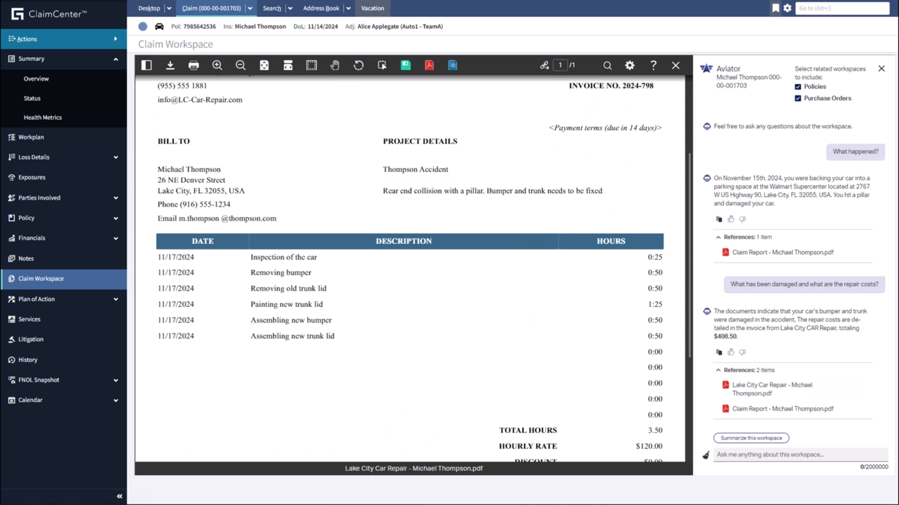This screenshot has width=899, height=505.
Task: Download the Lake City Car Repair invoice
Action: [x=170, y=65]
